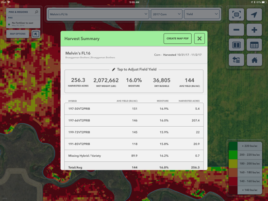Tap the GPS location arrow icon
This screenshot has width=268, height=201.
pos(254,15)
